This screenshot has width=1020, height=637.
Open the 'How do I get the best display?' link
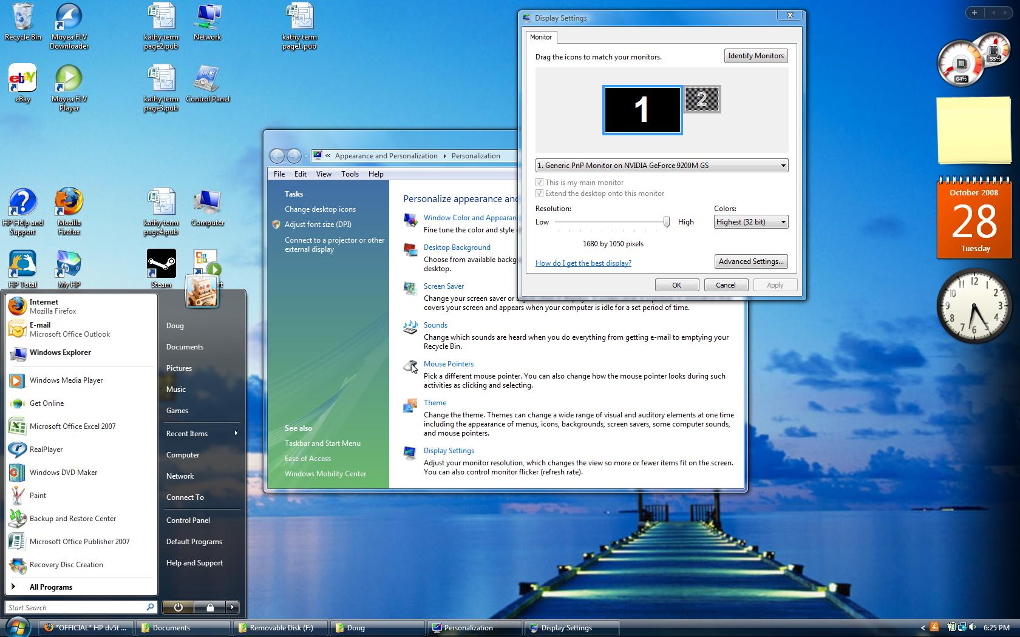pos(583,263)
